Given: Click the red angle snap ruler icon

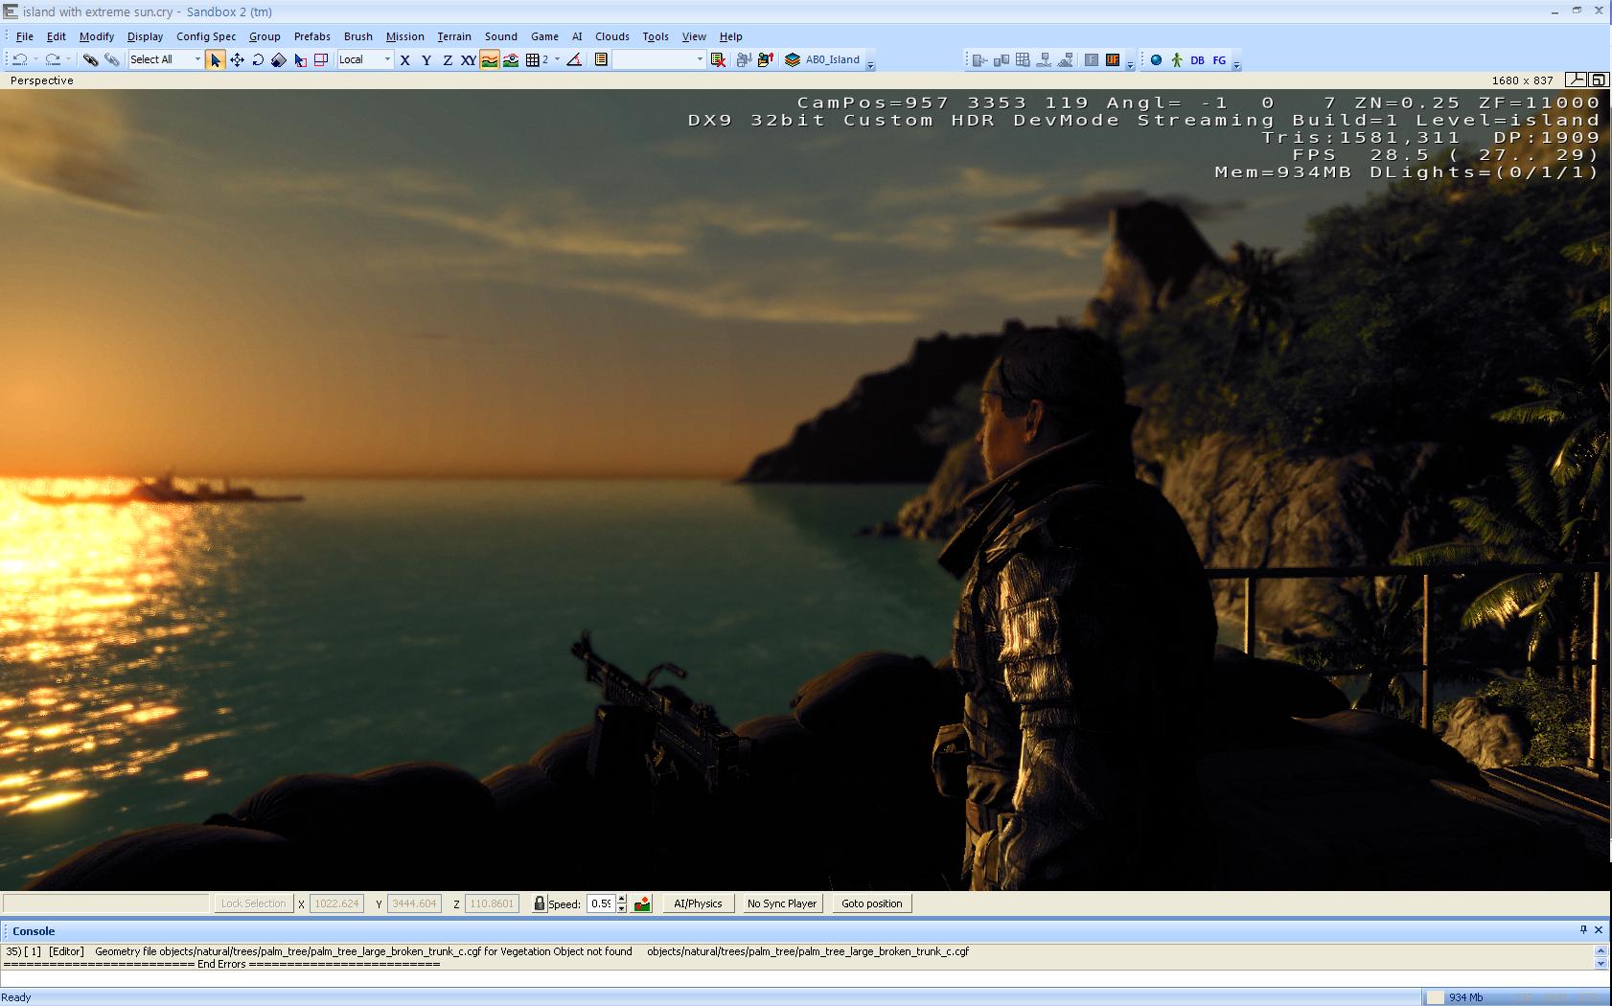Looking at the screenshot, I should pos(573,59).
